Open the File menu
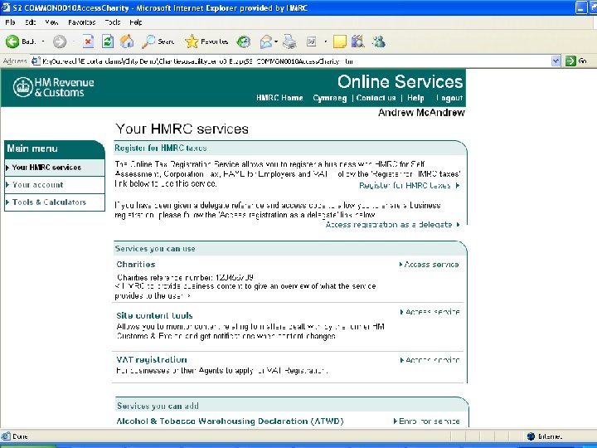The image size is (597, 448). 10,22
